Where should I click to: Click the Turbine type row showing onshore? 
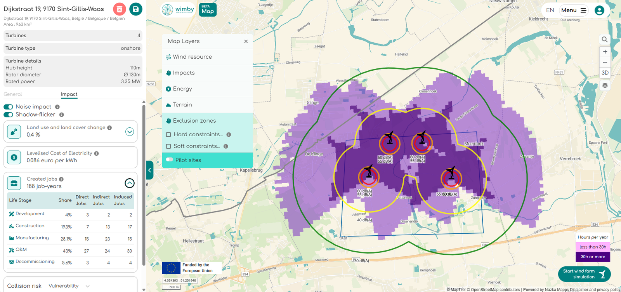(73, 48)
